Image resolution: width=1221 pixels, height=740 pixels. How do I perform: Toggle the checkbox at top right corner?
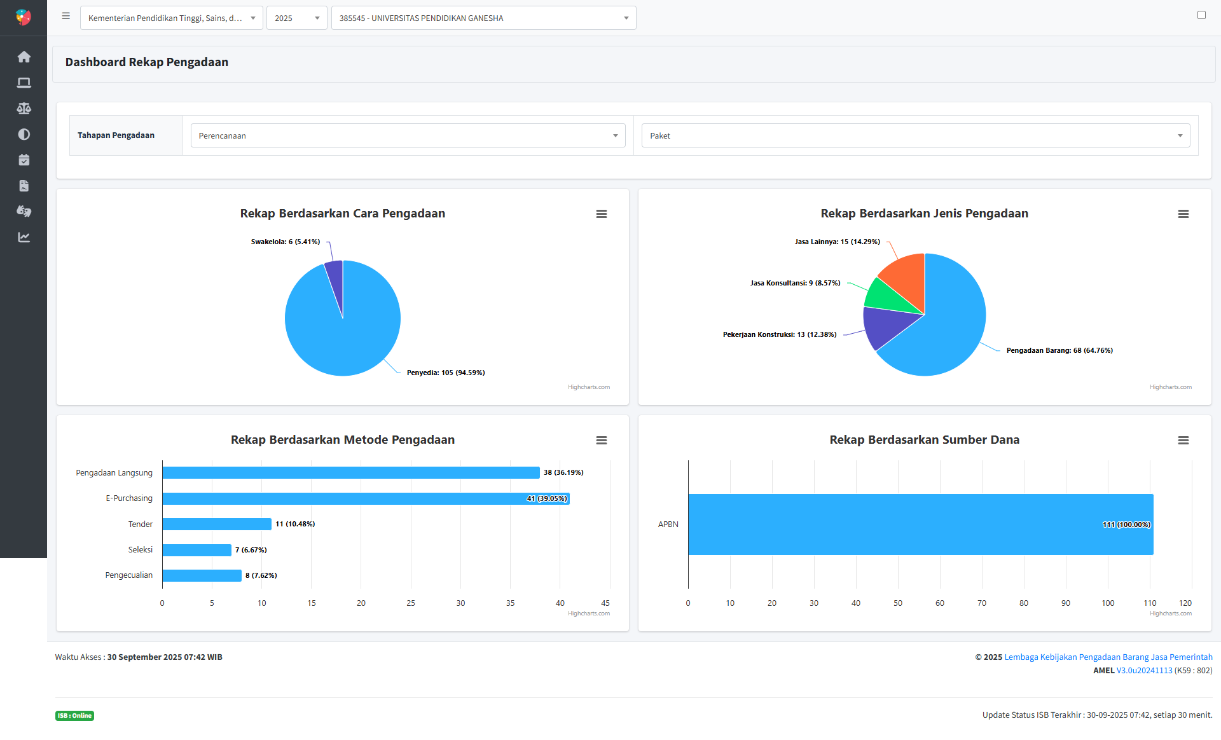(1201, 15)
